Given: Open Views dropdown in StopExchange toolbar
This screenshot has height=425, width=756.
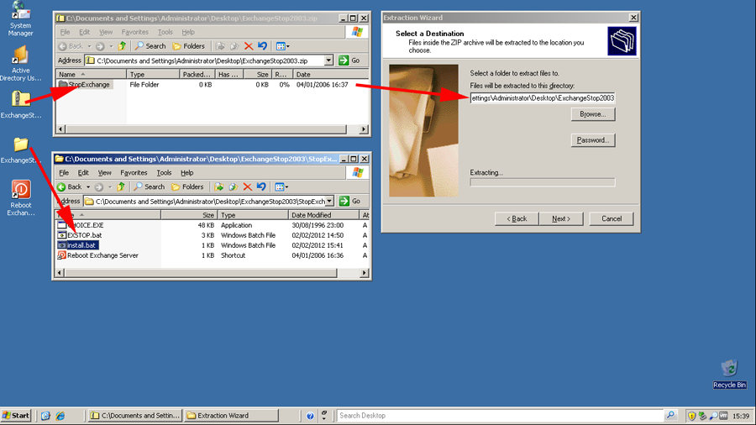Looking at the screenshot, I should pyautogui.click(x=281, y=187).
